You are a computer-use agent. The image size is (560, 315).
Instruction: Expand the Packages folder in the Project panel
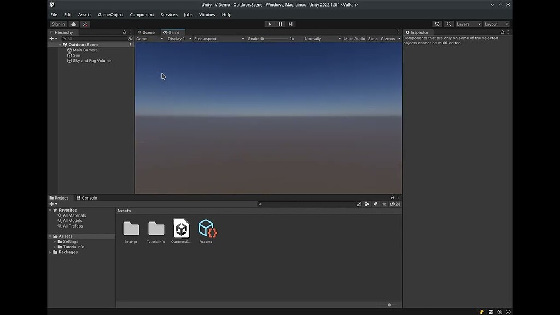[50, 252]
